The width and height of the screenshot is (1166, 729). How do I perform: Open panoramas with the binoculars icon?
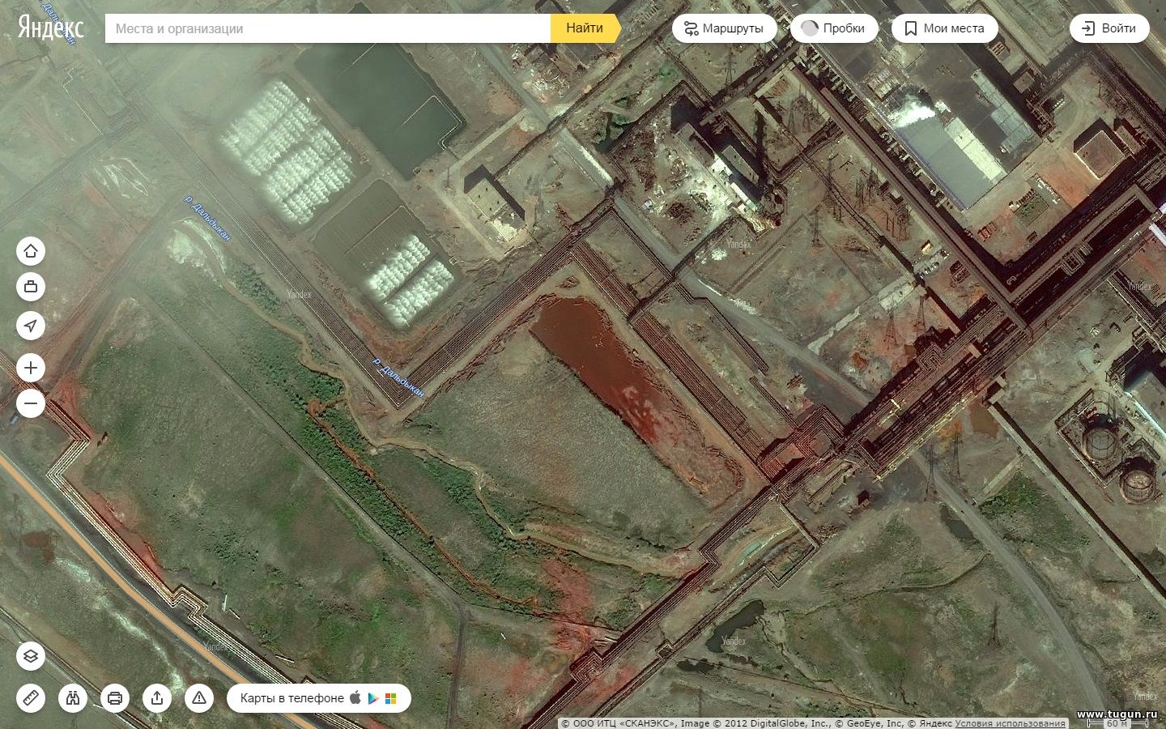click(x=73, y=698)
